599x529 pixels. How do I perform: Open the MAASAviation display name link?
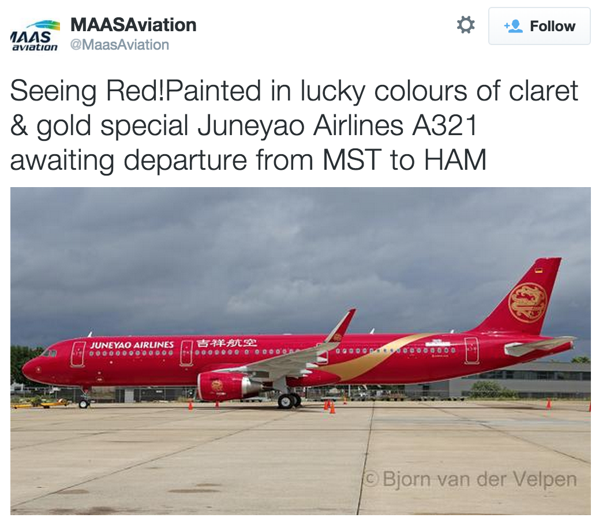click(133, 25)
